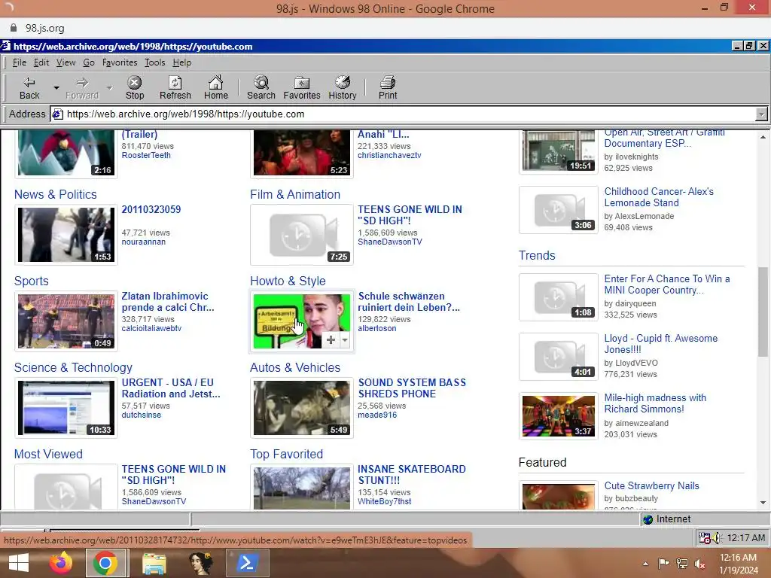Open the Howto & Style category link

point(288,281)
